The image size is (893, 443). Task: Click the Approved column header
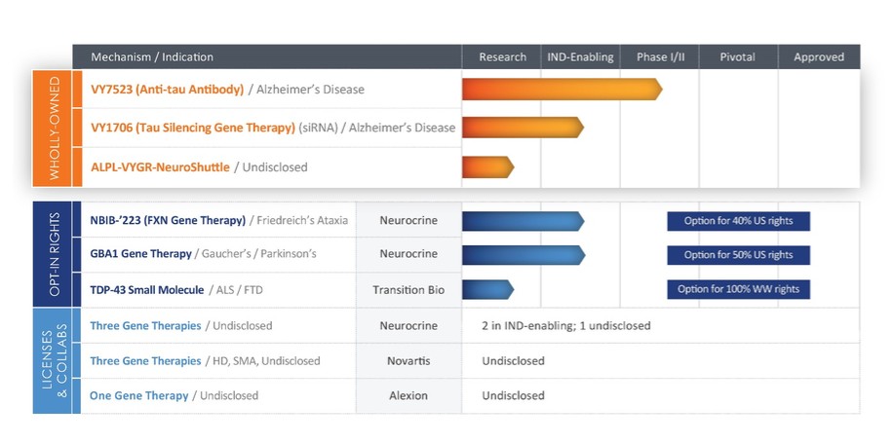(x=818, y=57)
